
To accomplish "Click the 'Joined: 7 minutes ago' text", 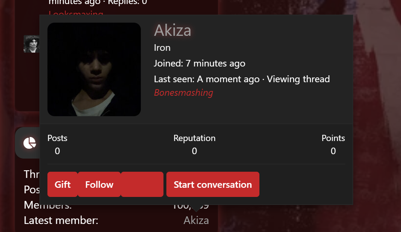I will [200, 64].
